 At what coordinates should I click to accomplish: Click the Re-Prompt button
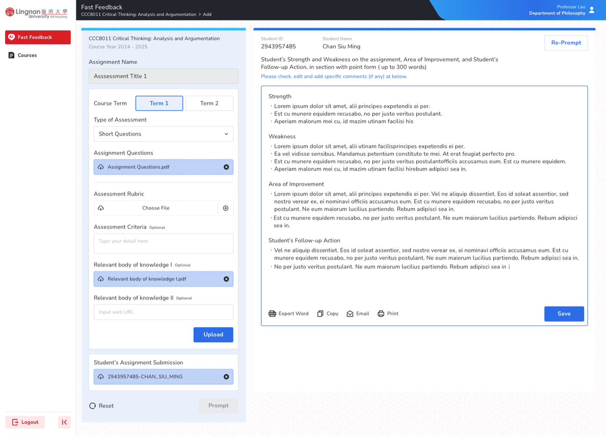(566, 43)
